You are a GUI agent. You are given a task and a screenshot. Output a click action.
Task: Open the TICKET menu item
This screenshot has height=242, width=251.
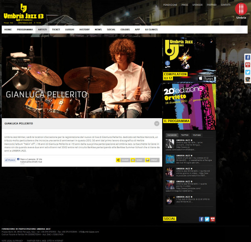(56, 29)
